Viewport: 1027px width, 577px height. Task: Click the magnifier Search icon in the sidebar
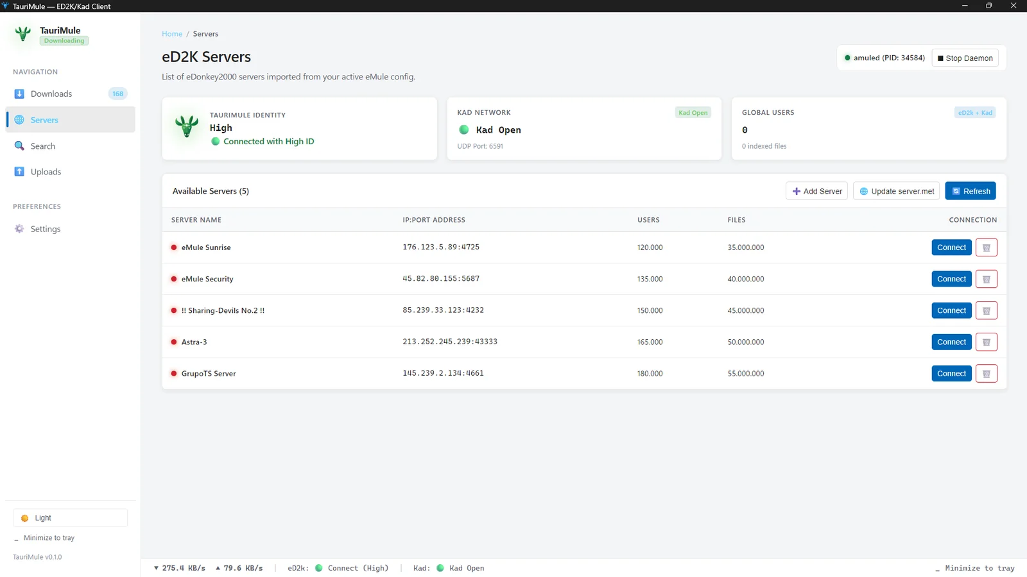[19, 146]
